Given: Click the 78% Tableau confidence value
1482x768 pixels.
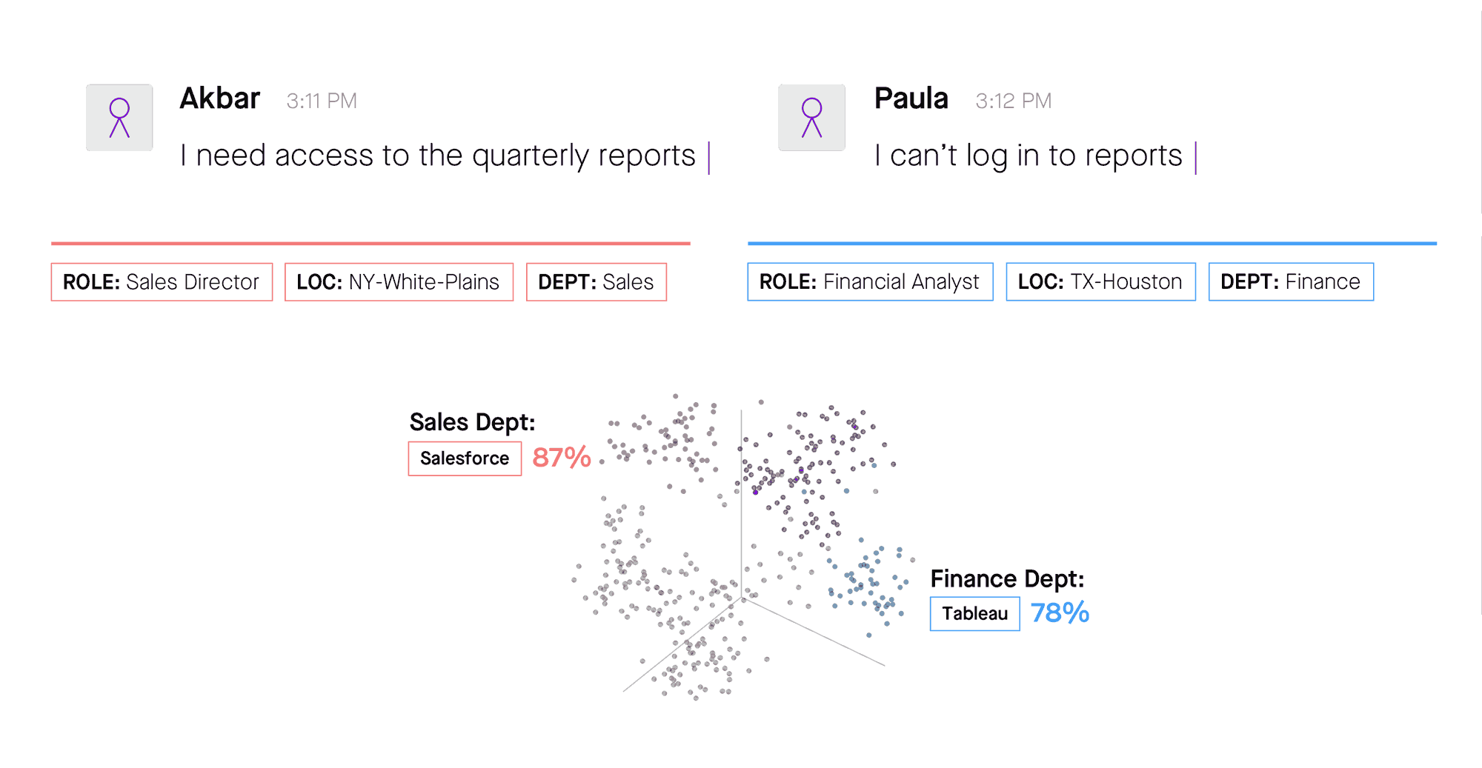Looking at the screenshot, I should 1060,613.
